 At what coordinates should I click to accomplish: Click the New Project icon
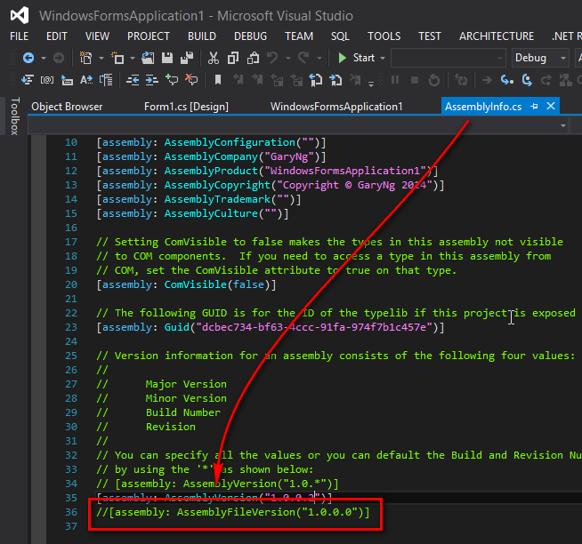tap(86, 58)
